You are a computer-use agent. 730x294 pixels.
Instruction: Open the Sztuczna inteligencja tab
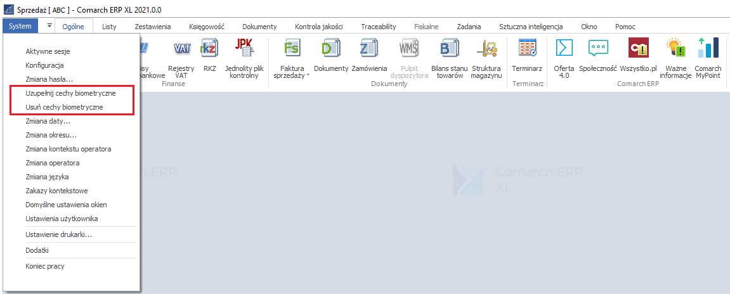click(x=531, y=27)
